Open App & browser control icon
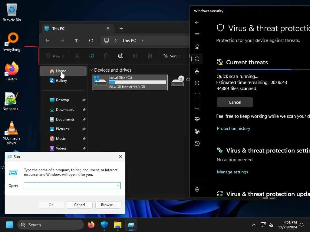 pyautogui.click(x=197, y=95)
